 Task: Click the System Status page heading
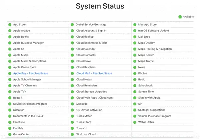click(x=100, y=6)
